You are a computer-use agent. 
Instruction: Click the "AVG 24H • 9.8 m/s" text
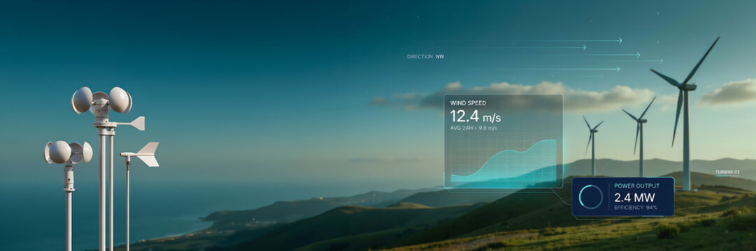(473, 128)
